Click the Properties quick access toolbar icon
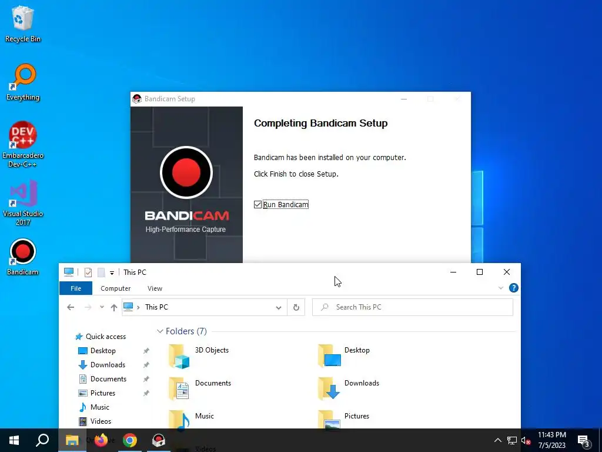The height and width of the screenshot is (452, 602). tap(88, 272)
